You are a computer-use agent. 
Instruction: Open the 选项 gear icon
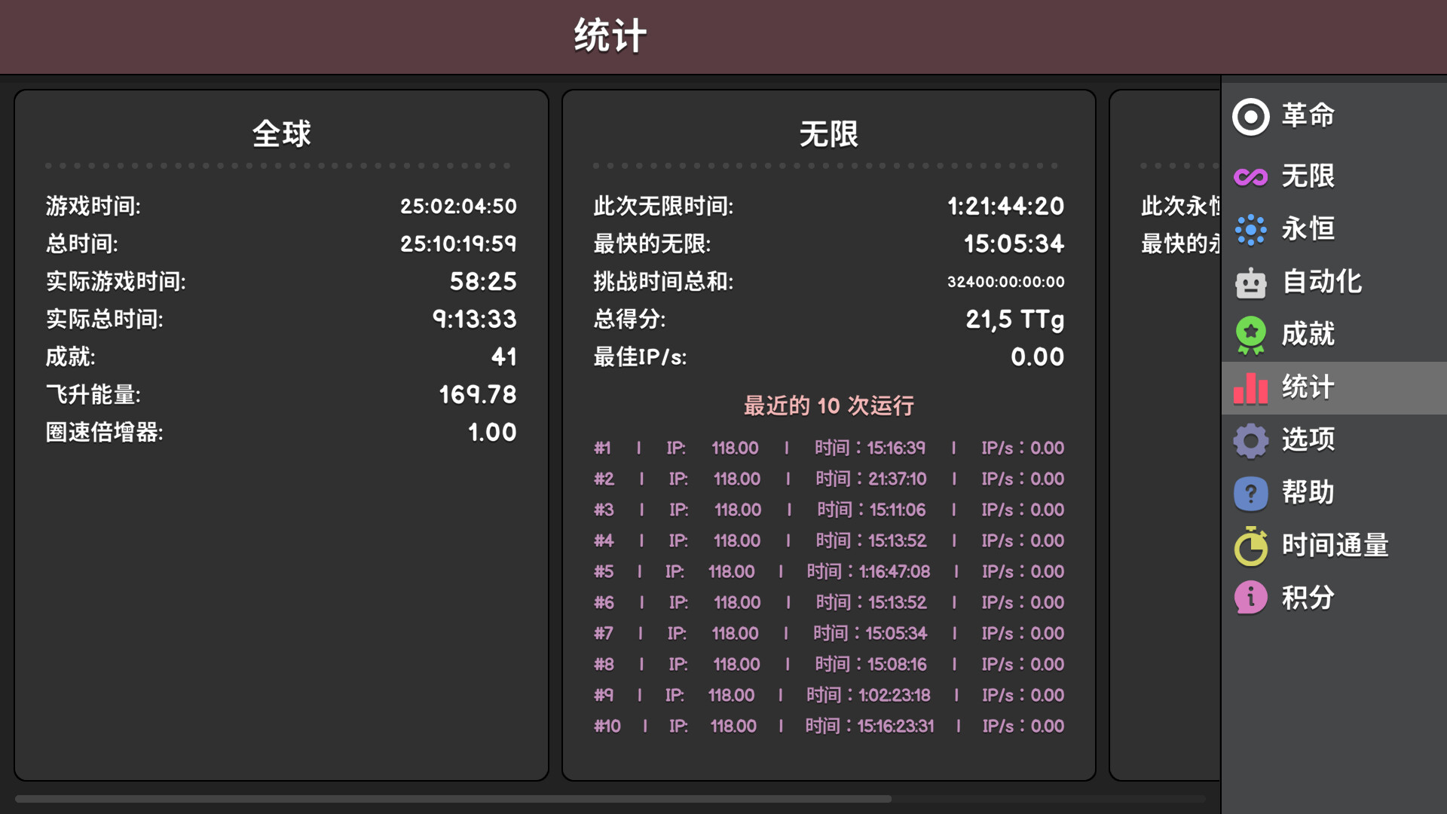tap(1250, 440)
